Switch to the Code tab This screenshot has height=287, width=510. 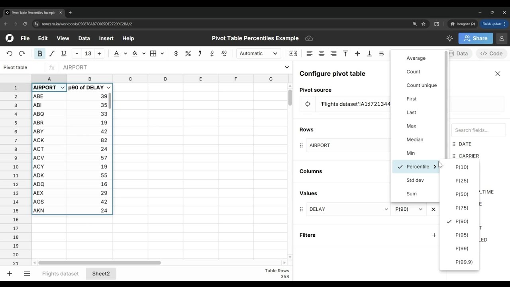click(492, 53)
